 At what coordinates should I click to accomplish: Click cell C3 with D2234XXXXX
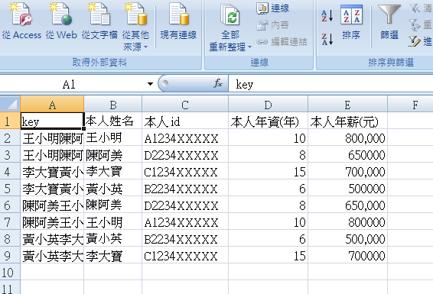tap(185, 154)
